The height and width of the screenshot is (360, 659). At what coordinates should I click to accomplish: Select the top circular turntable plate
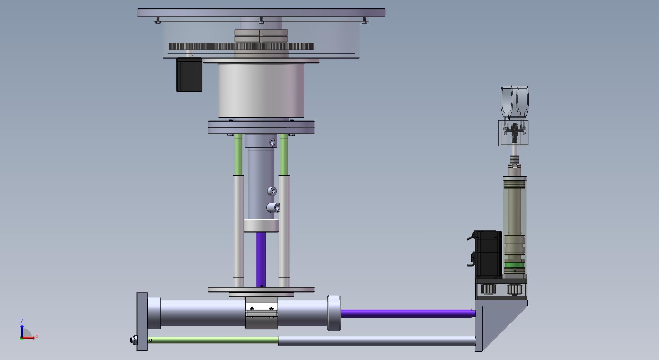(x=261, y=13)
